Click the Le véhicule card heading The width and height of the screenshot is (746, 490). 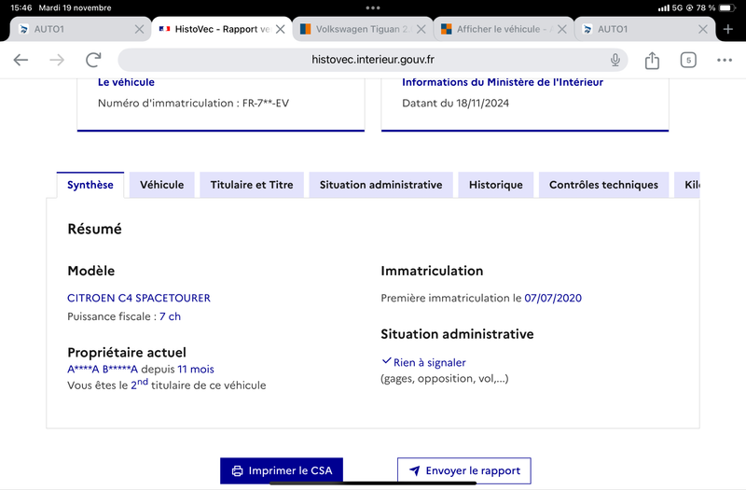(x=126, y=82)
